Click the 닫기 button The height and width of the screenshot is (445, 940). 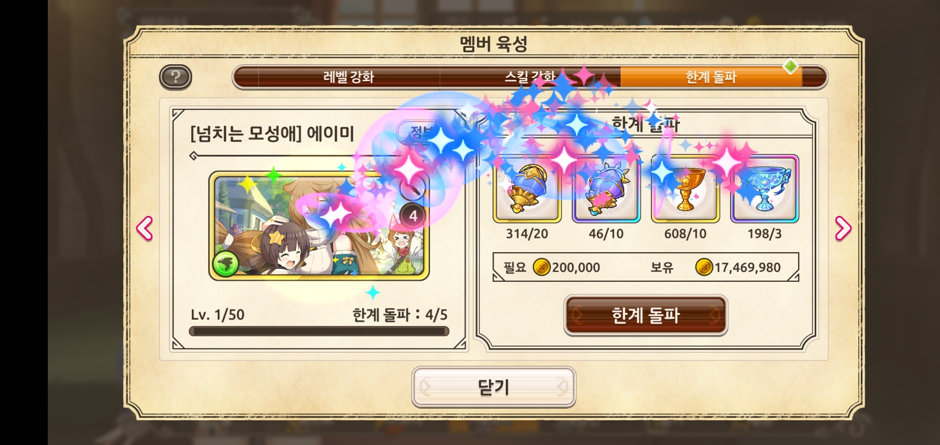click(494, 387)
